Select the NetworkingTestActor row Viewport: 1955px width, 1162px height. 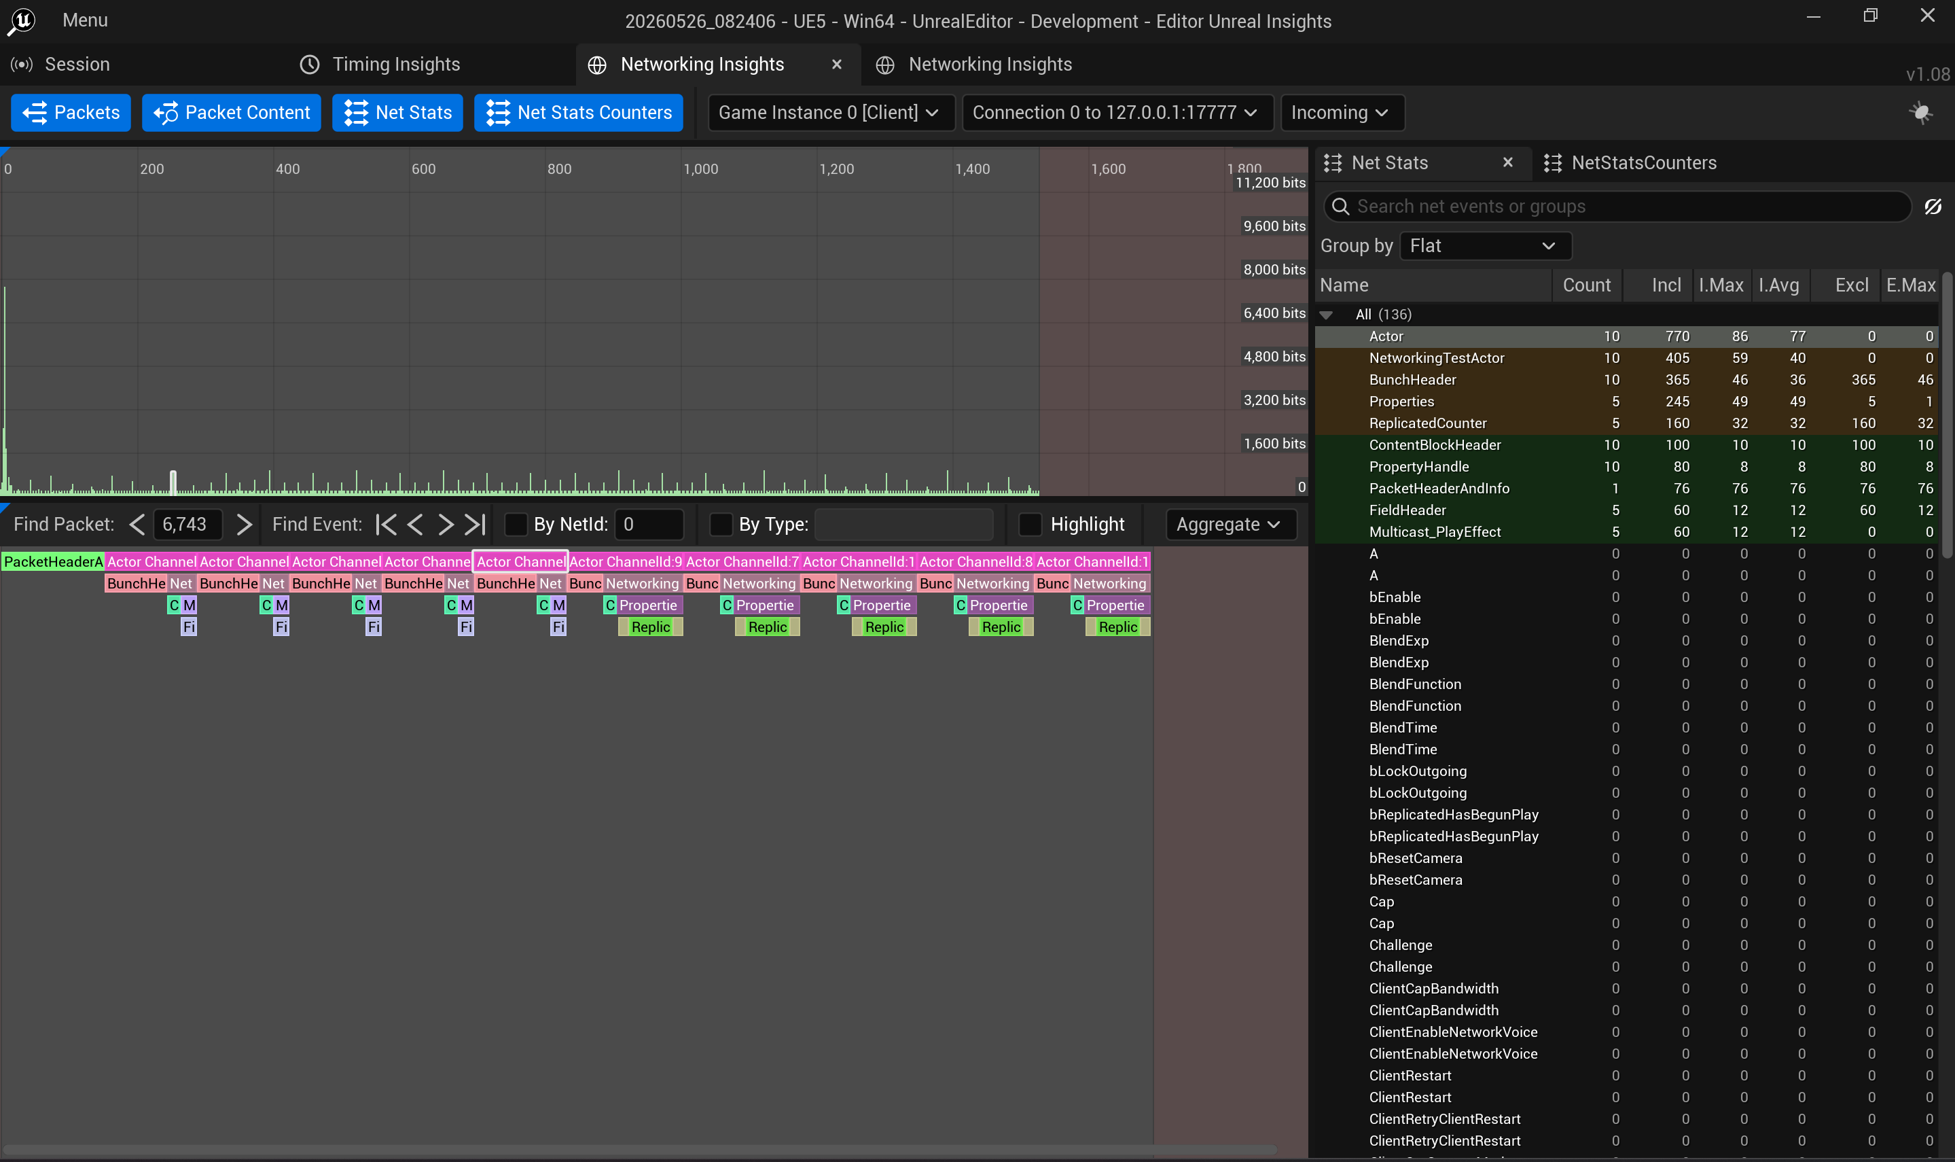pos(1627,359)
